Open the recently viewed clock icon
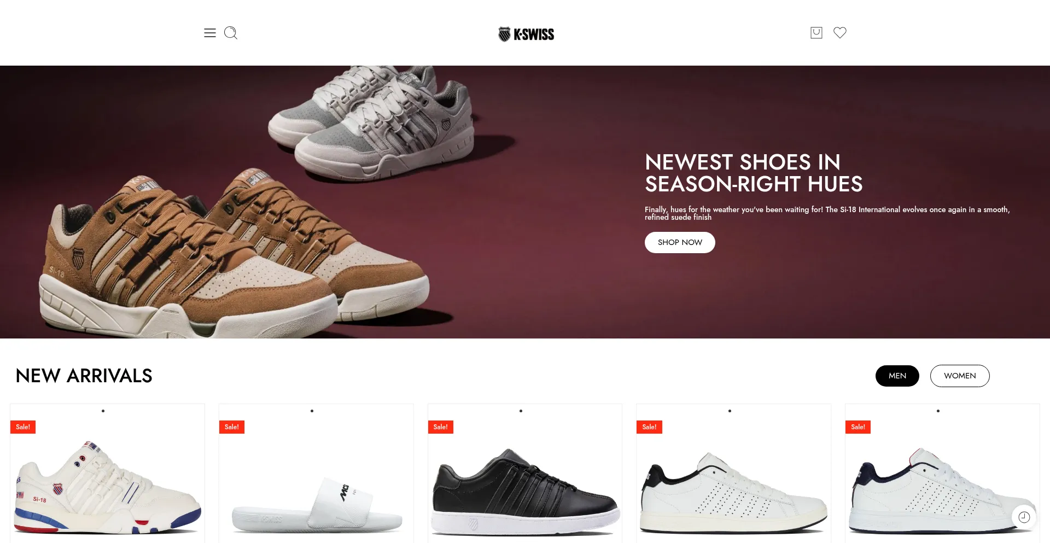This screenshot has width=1050, height=543. (1024, 517)
